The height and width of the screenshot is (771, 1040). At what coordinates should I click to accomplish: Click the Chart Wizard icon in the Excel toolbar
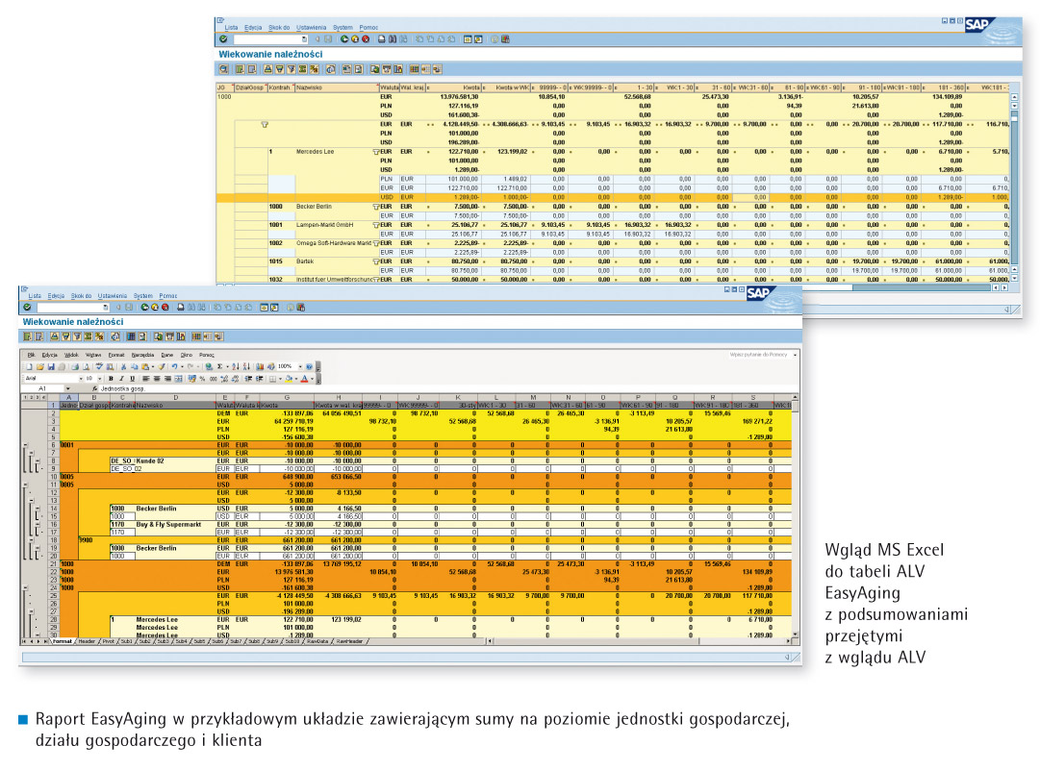(260, 366)
